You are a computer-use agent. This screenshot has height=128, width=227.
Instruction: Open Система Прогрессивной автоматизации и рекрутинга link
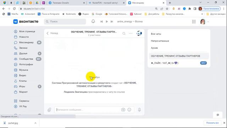[x=81, y=83]
